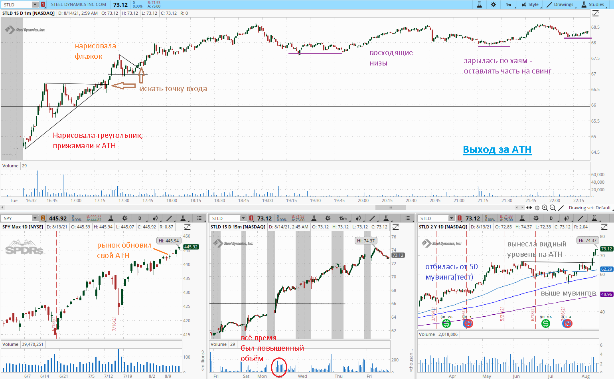The width and height of the screenshot is (614, 379).
Task: Click the pan arrows icon below main chart
Action: click(529, 208)
